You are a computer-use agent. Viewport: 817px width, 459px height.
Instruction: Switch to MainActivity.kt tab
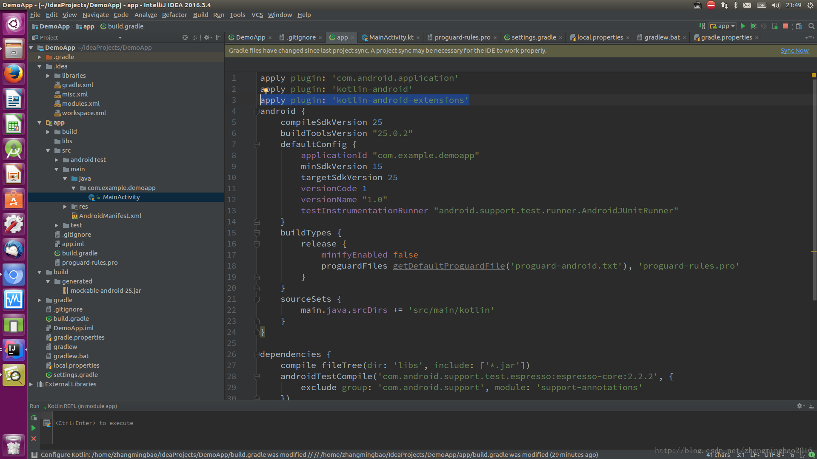pyautogui.click(x=391, y=37)
